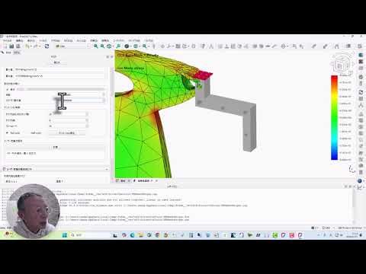Screen dimensions: 366x274
Task: Open the File menu
Action: coord(7,40)
